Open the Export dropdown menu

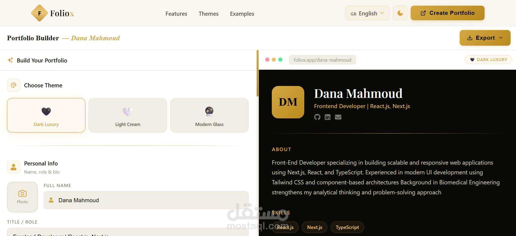pos(485,38)
